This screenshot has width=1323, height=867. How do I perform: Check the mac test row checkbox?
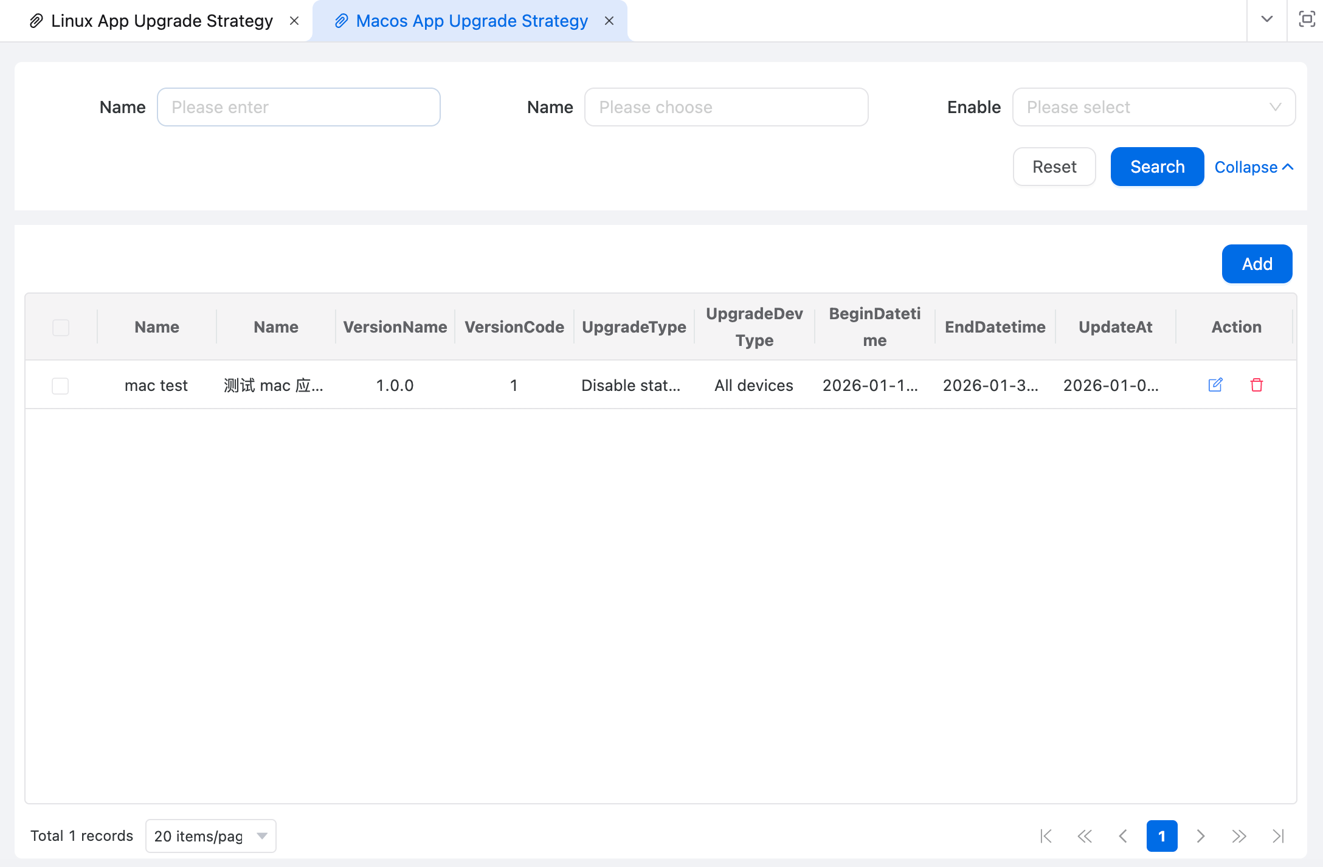[x=60, y=385]
